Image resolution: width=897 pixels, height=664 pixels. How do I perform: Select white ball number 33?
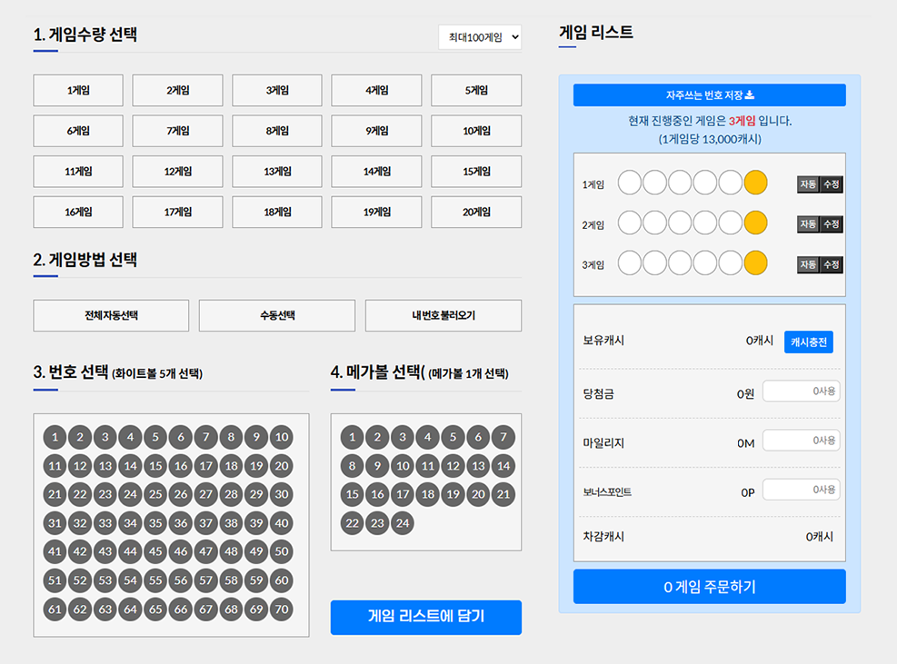pos(105,523)
